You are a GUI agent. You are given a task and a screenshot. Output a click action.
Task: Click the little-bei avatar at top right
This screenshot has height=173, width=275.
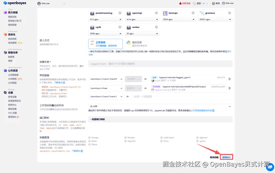[223, 3]
